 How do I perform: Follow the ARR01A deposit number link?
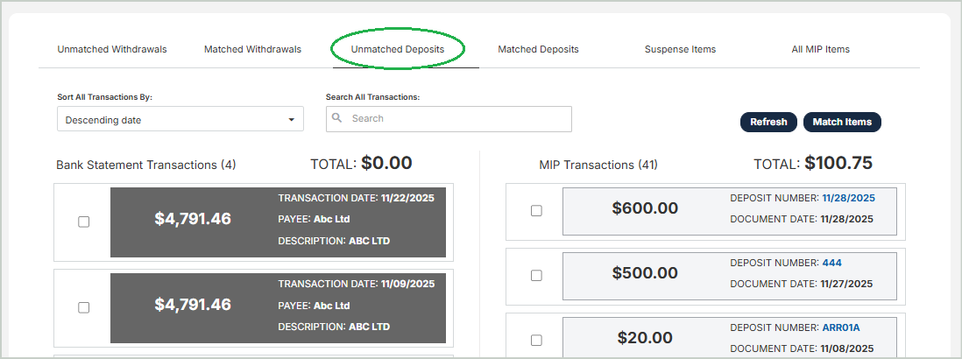point(841,327)
